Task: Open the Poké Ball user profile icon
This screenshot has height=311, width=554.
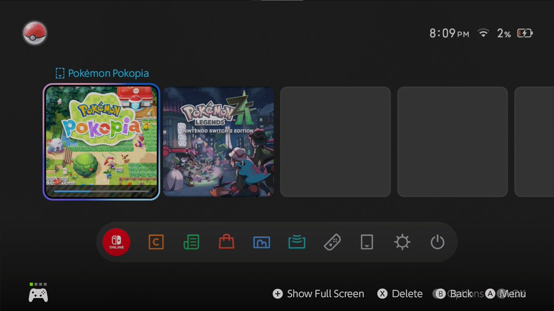Action: tap(35, 33)
